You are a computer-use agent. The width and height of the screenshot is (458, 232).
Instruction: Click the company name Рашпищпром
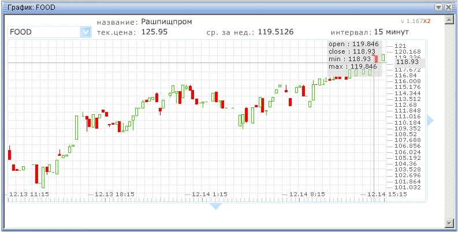166,22
